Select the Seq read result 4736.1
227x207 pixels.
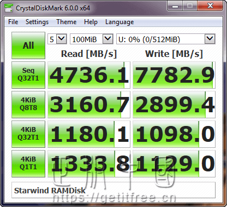89,75
